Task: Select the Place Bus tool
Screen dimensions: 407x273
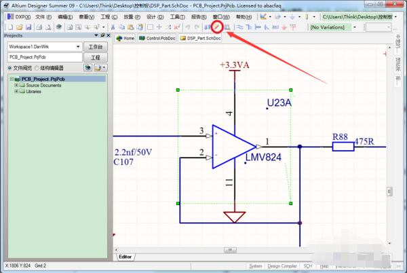Action: click(249, 27)
